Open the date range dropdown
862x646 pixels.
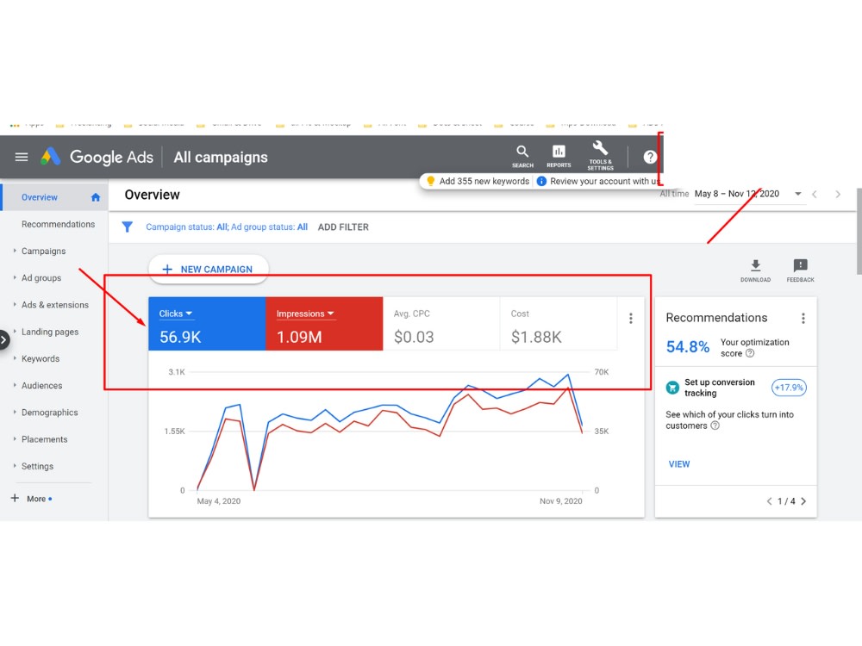[x=797, y=194]
